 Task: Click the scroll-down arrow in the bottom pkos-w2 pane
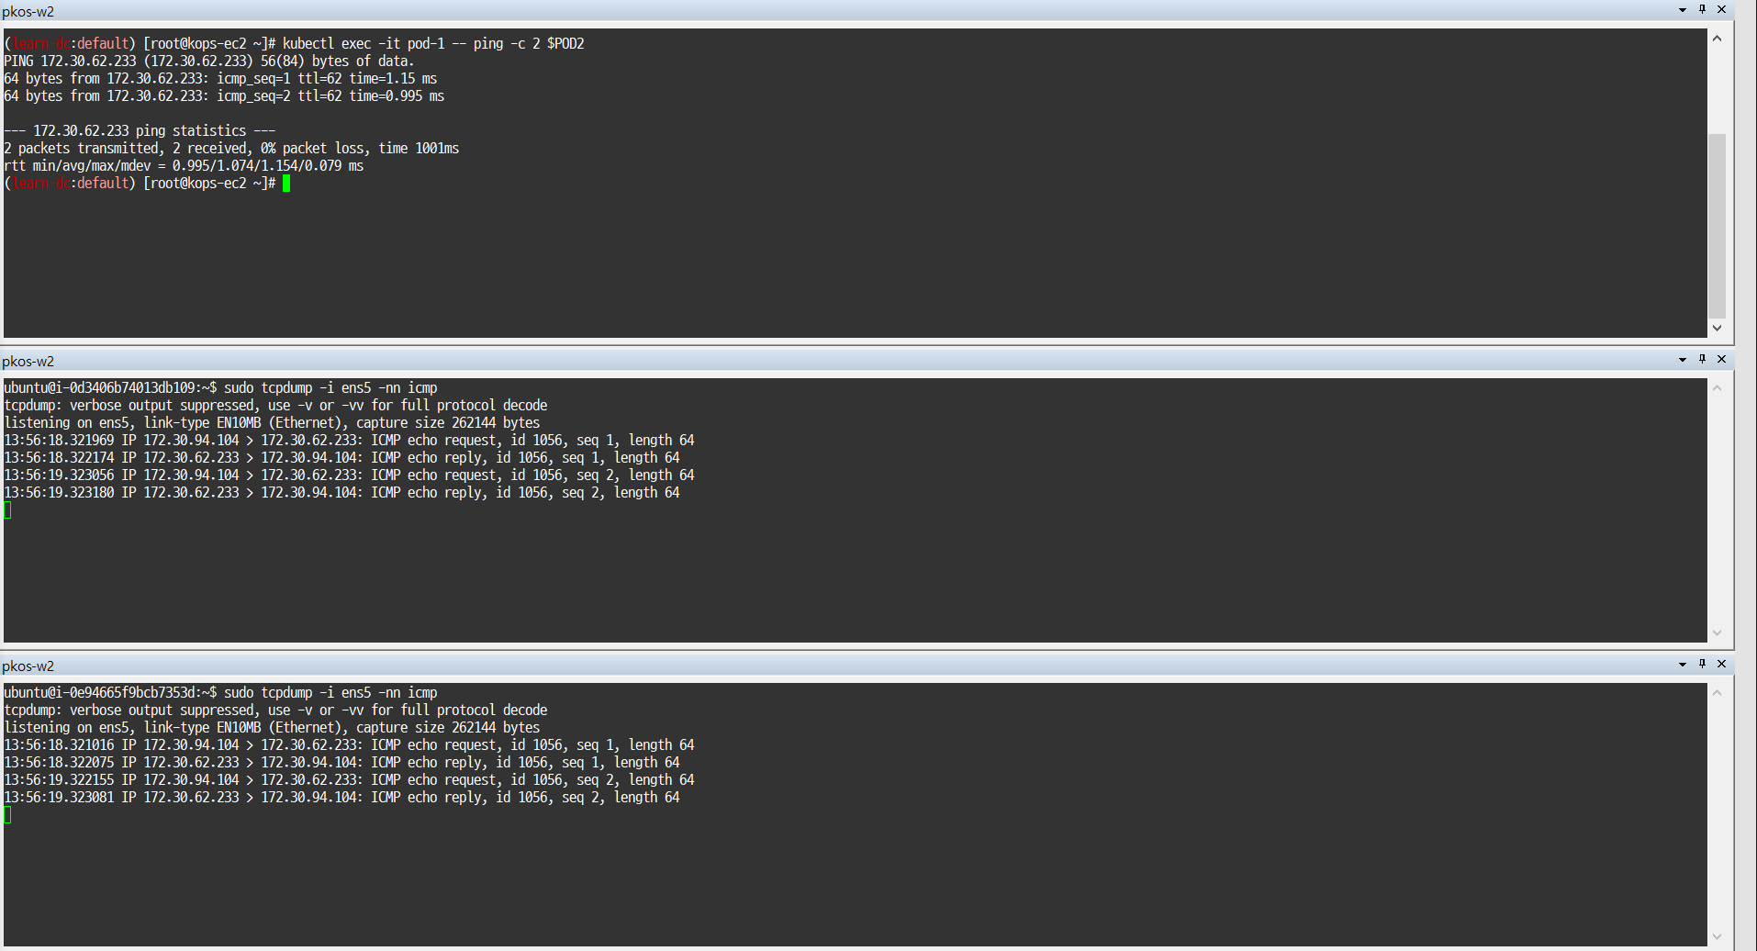[x=1718, y=936]
